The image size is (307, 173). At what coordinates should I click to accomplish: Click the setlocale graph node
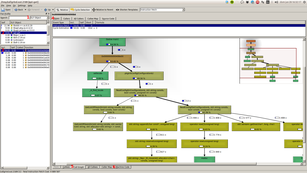click(98, 76)
